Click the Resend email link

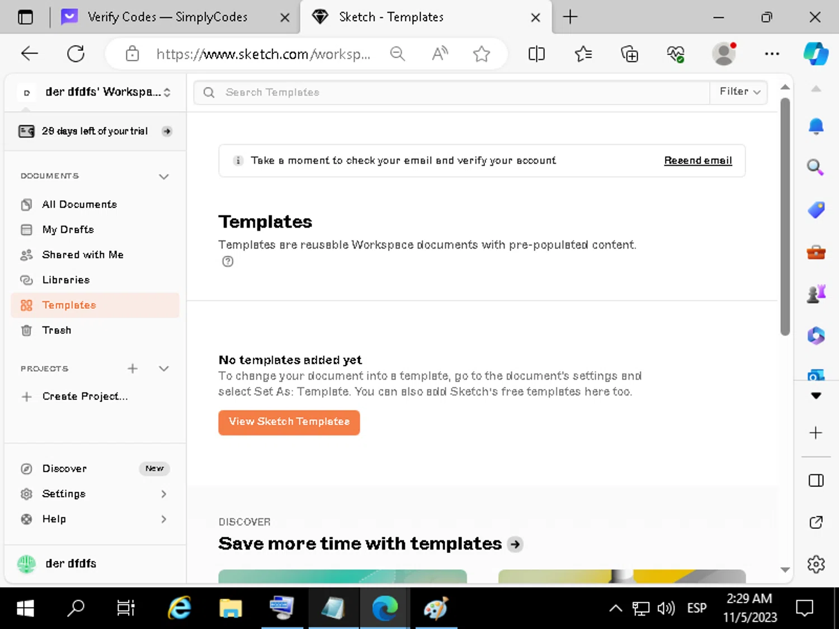pos(697,160)
